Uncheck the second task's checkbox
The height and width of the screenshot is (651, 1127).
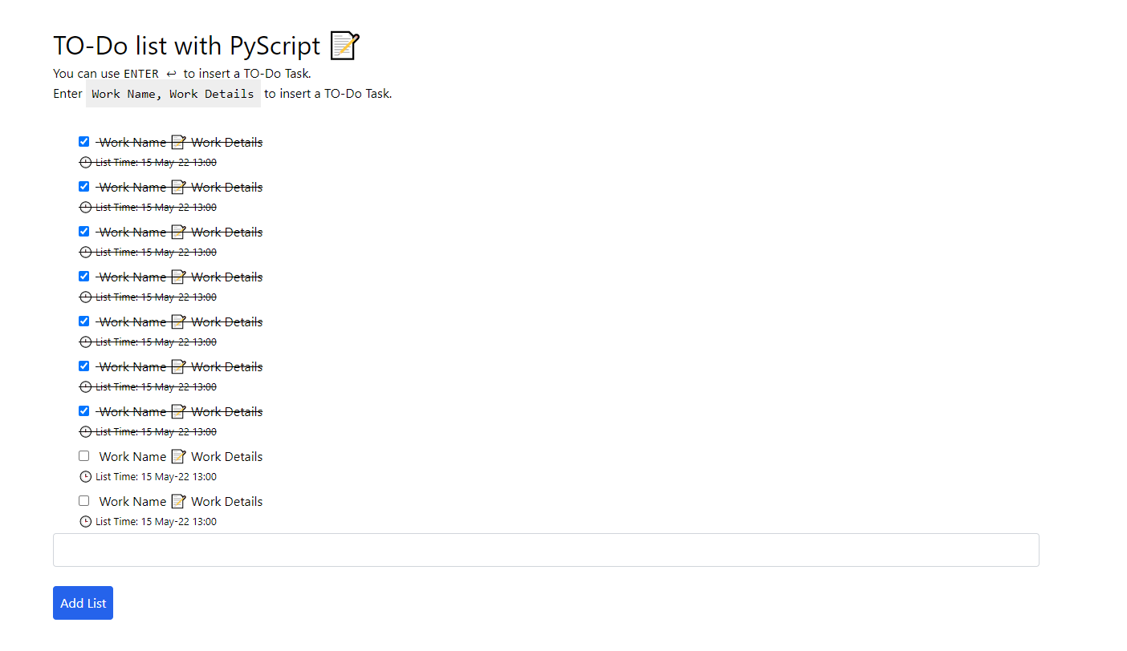click(84, 187)
